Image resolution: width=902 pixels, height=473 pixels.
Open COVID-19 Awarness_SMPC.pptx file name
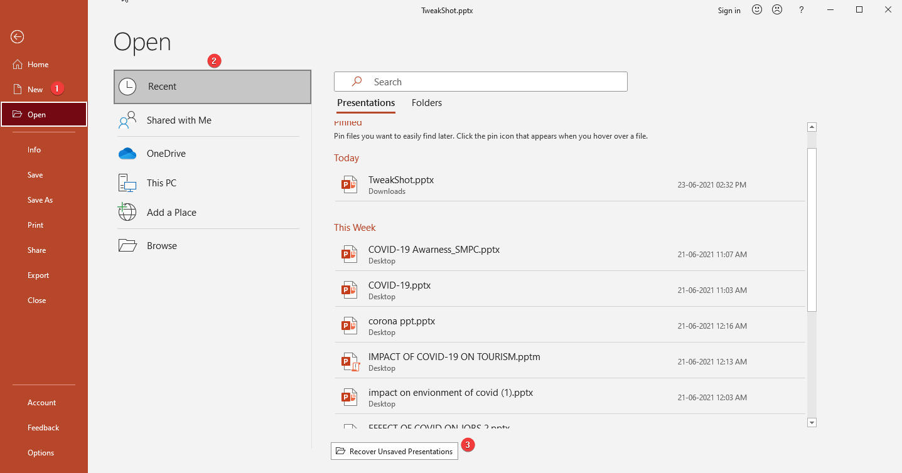click(x=434, y=249)
